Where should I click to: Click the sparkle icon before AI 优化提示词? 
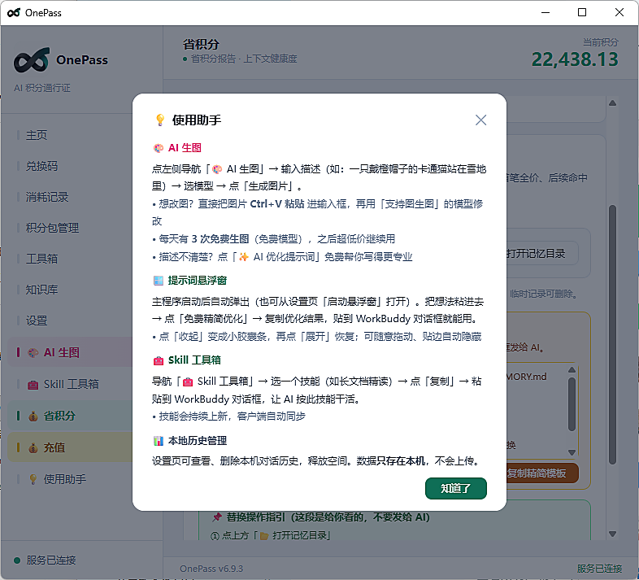(x=243, y=256)
